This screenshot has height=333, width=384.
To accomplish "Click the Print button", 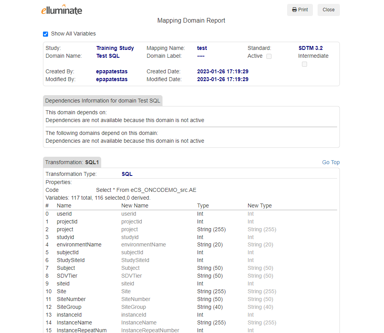I will click(x=300, y=10).
